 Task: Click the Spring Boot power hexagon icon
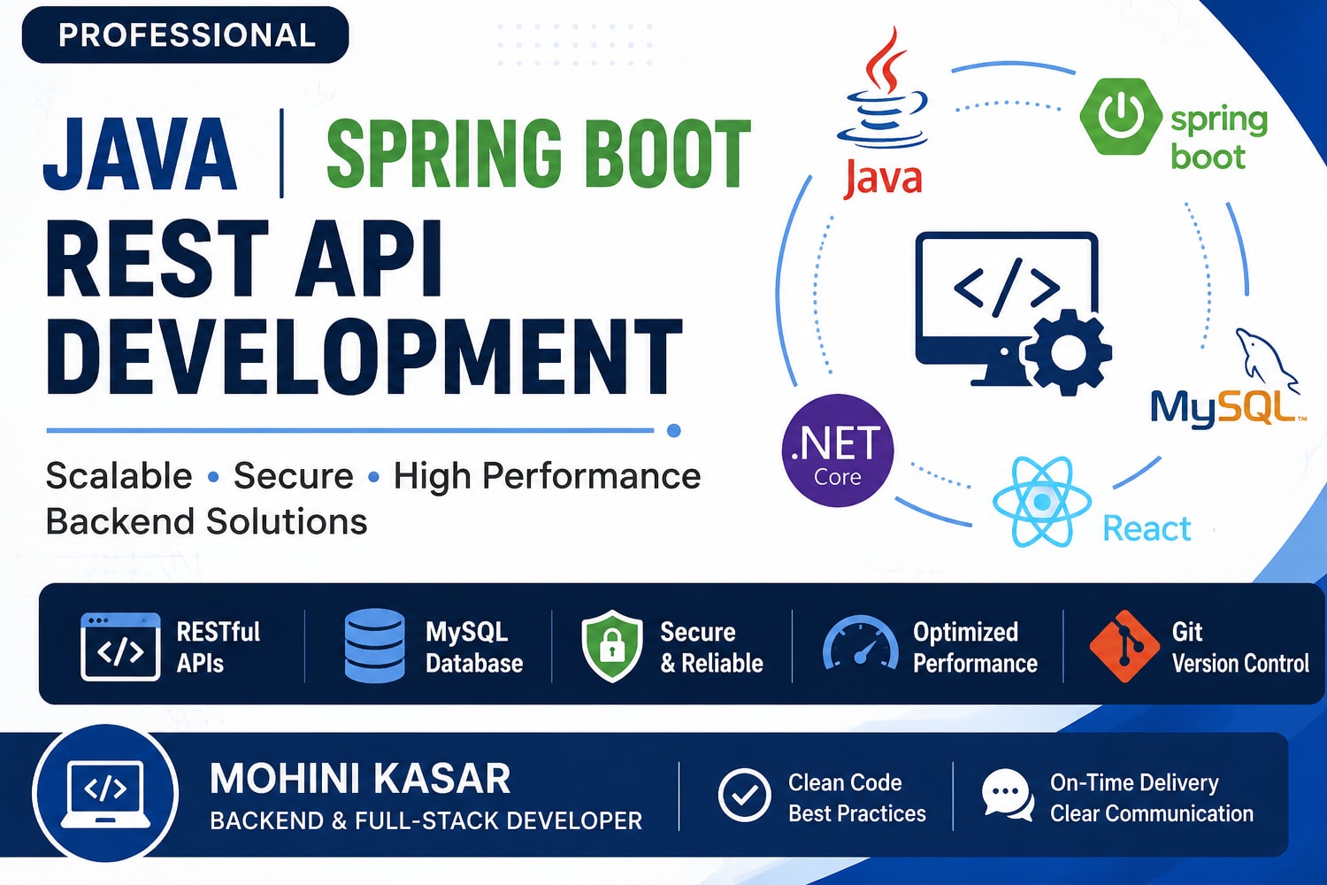[x=1120, y=116]
